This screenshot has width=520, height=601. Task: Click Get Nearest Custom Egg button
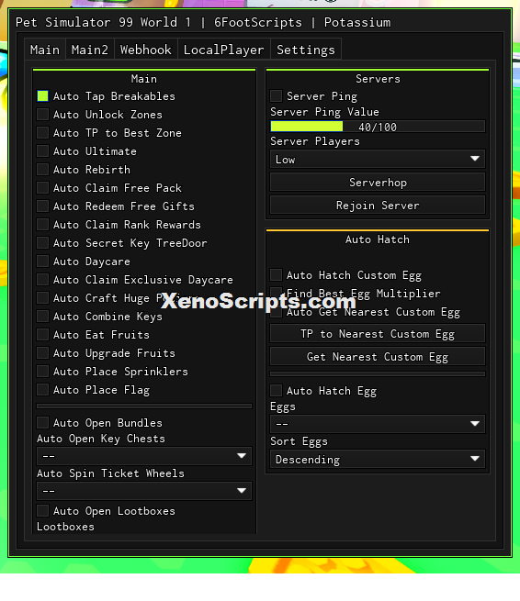point(378,357)
